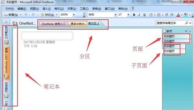This screenshot has width=194, height=110.
Task: Click the Redo icon
Action: [34, 15]
